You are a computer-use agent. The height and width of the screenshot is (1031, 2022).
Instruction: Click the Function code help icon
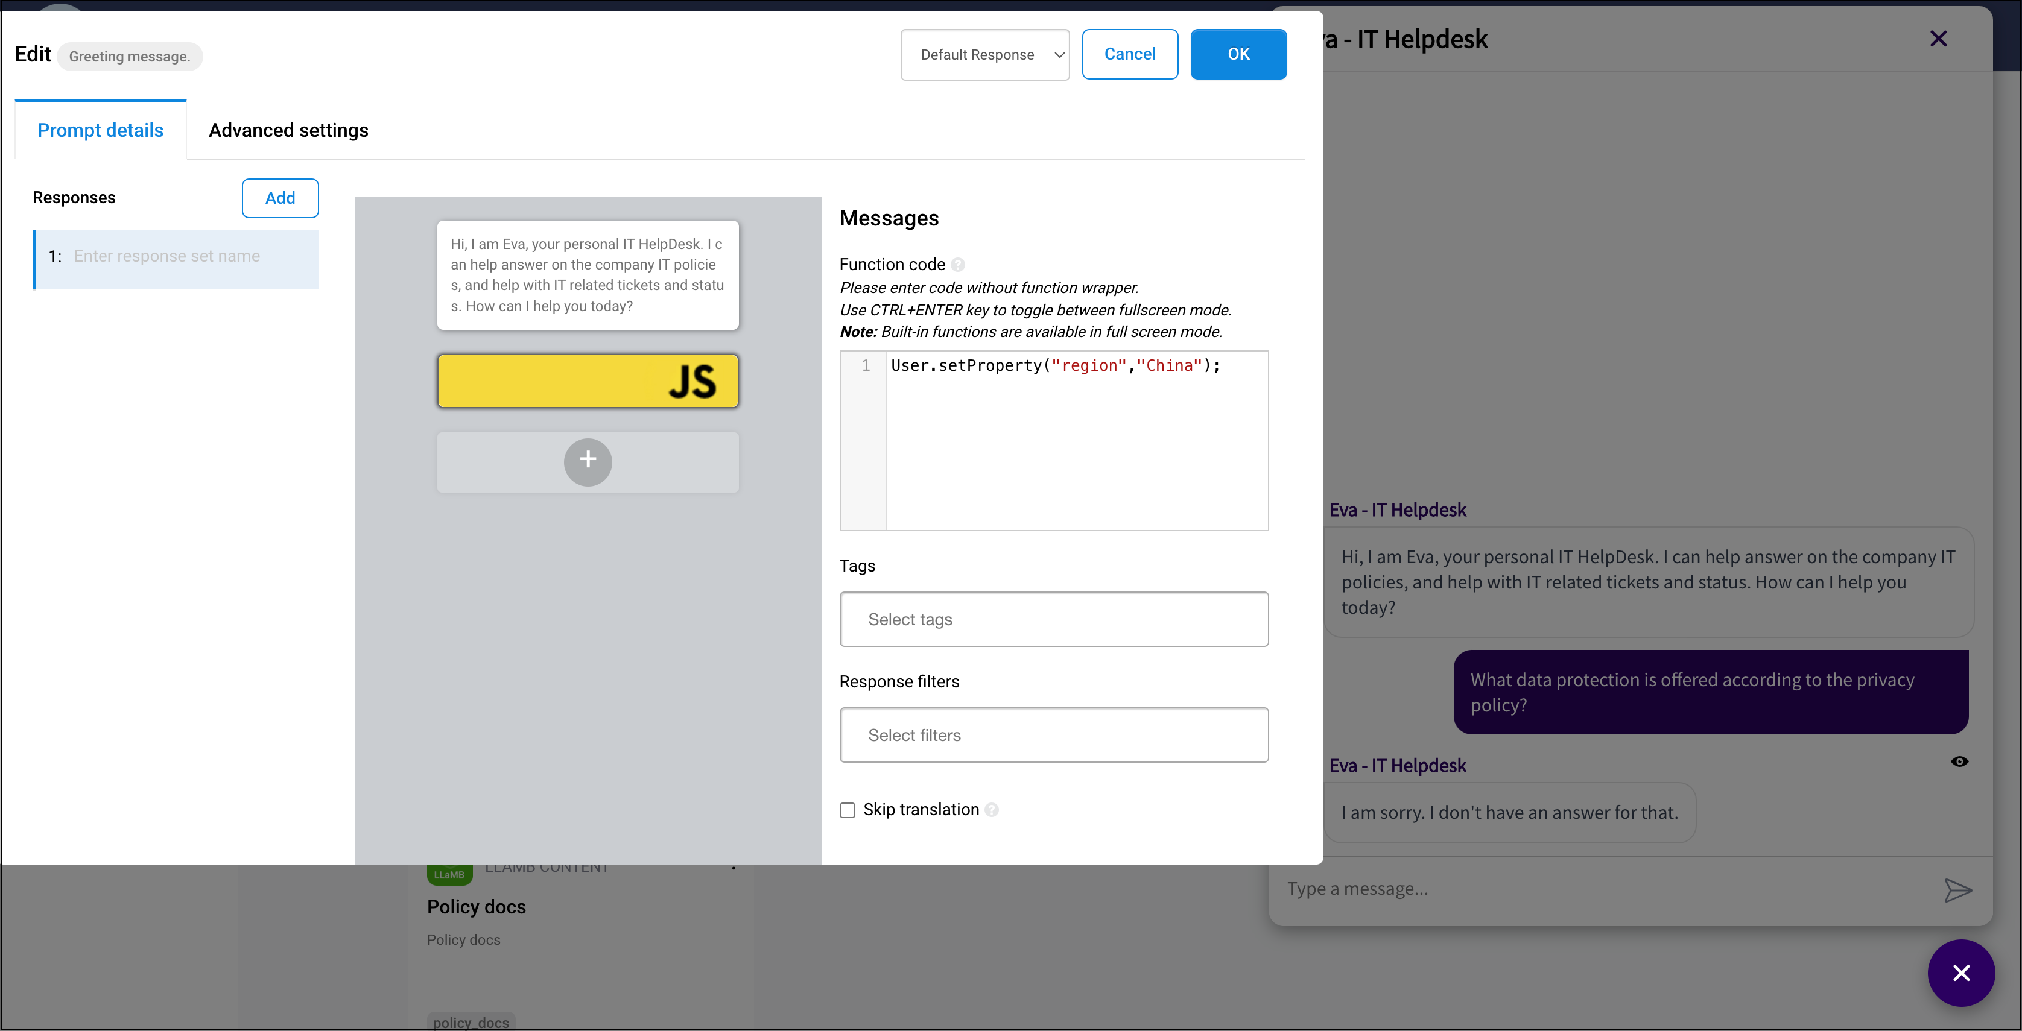pyautogui.click(x=958, y=265)
